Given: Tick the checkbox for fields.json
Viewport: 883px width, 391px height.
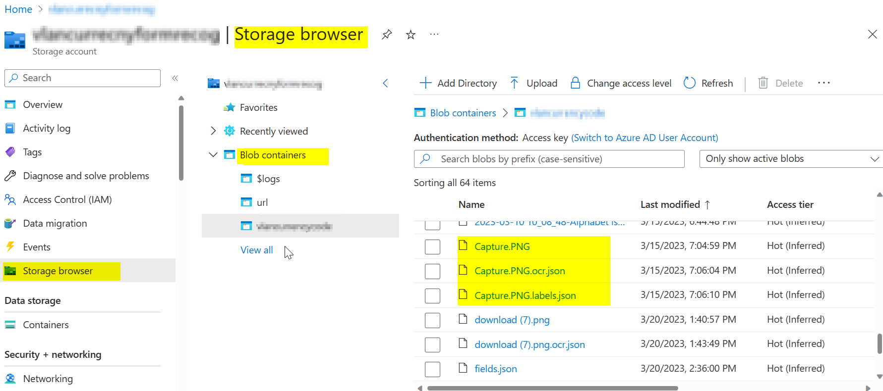Looking at the screenshot, I should point(432,369).
